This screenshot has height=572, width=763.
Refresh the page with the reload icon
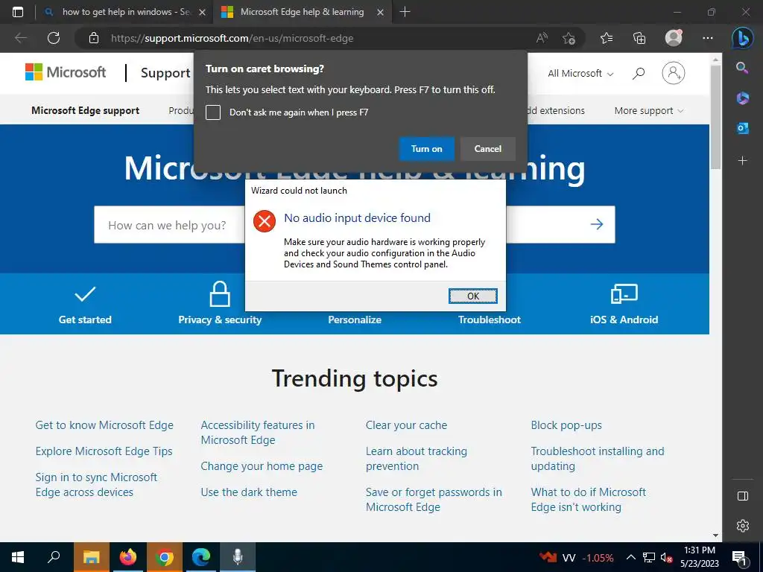[54, 38]
